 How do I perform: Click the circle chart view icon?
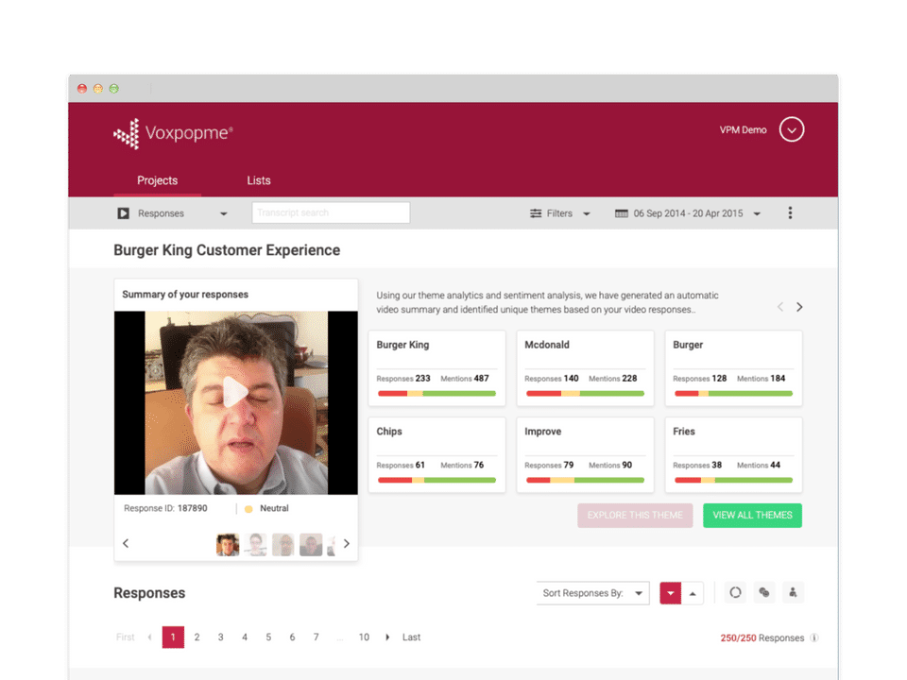point(735,592)
